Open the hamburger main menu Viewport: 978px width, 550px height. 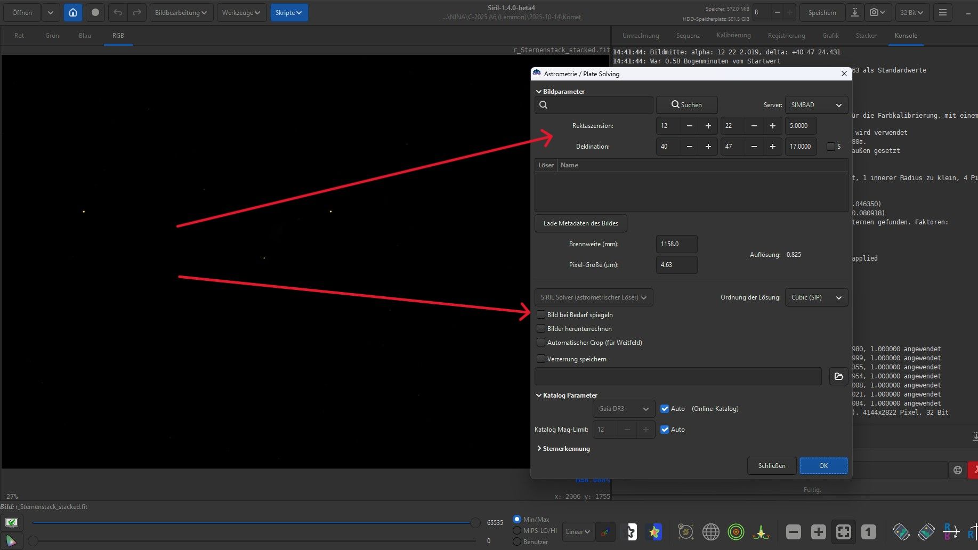click(x=942, y=12)
